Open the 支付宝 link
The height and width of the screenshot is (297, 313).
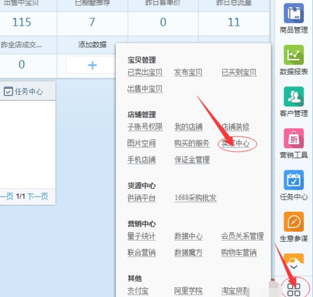138,291
